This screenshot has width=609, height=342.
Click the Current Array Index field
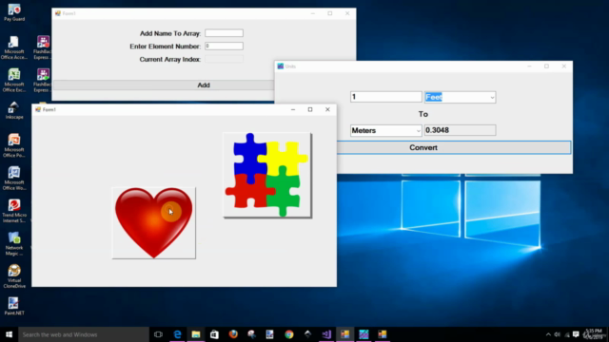(x=225, y=59)
